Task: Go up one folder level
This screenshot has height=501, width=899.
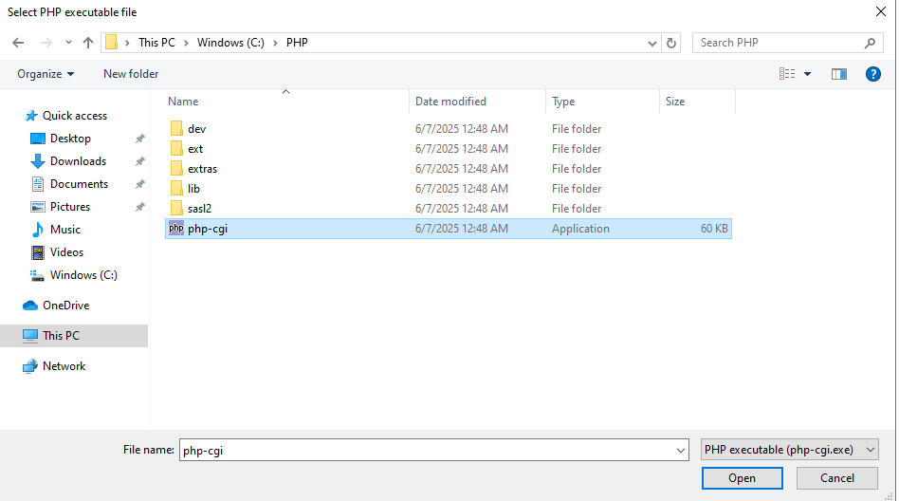Action: 88,43
